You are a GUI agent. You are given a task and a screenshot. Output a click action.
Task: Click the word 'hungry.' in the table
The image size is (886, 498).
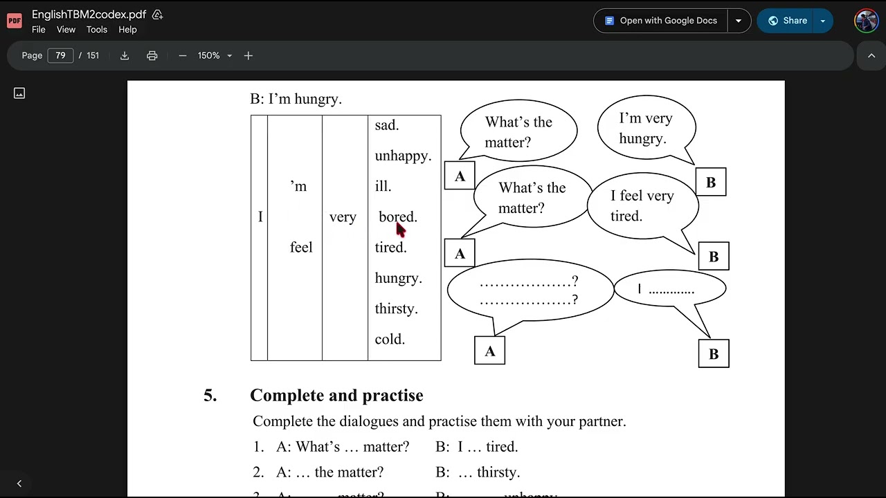(x=398, y=278)
